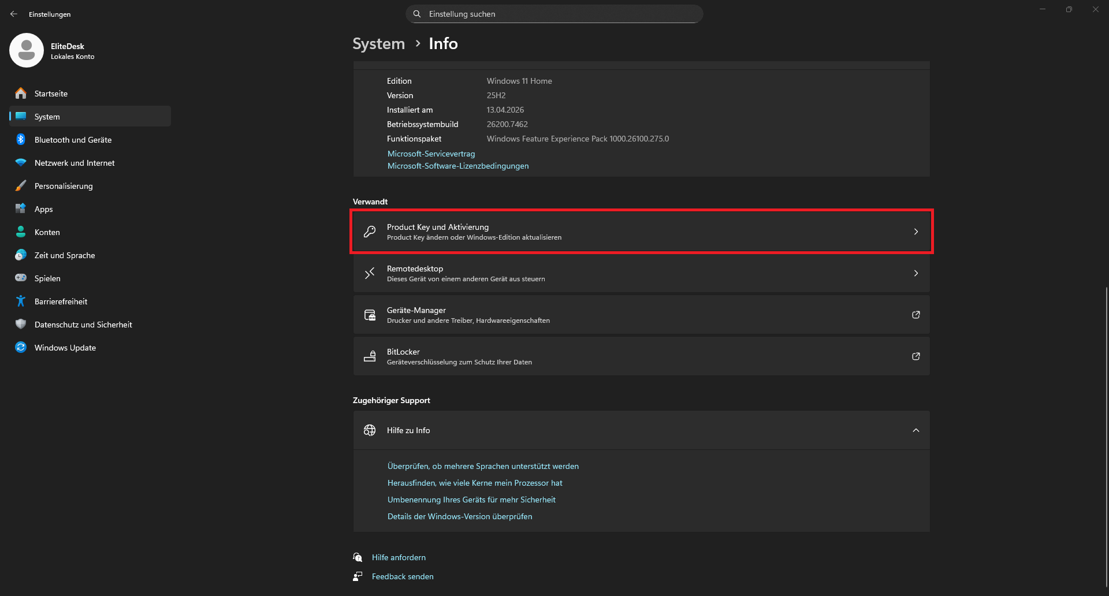Click the Hilfe anfordern link

coord(399,557)
